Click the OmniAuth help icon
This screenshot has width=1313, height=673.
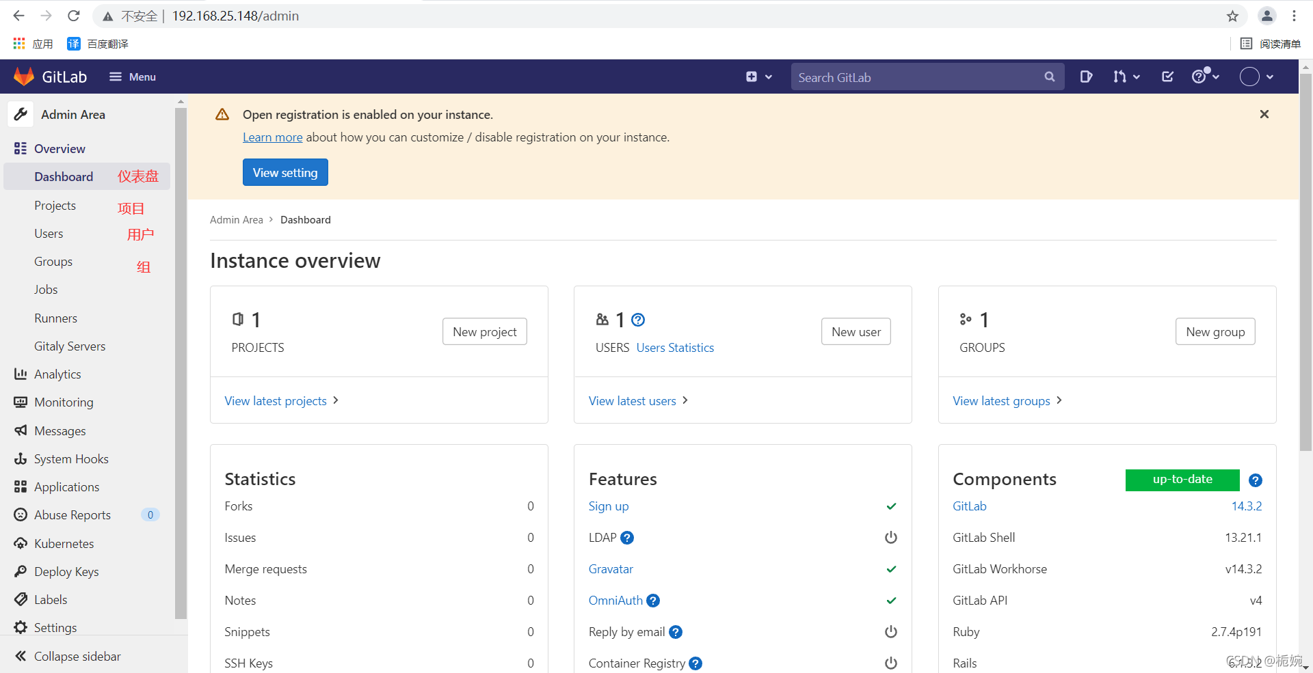(653, 601)
